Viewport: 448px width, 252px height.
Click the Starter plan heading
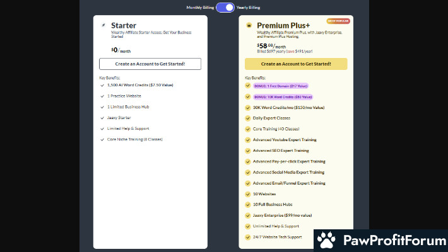[124, 25]
